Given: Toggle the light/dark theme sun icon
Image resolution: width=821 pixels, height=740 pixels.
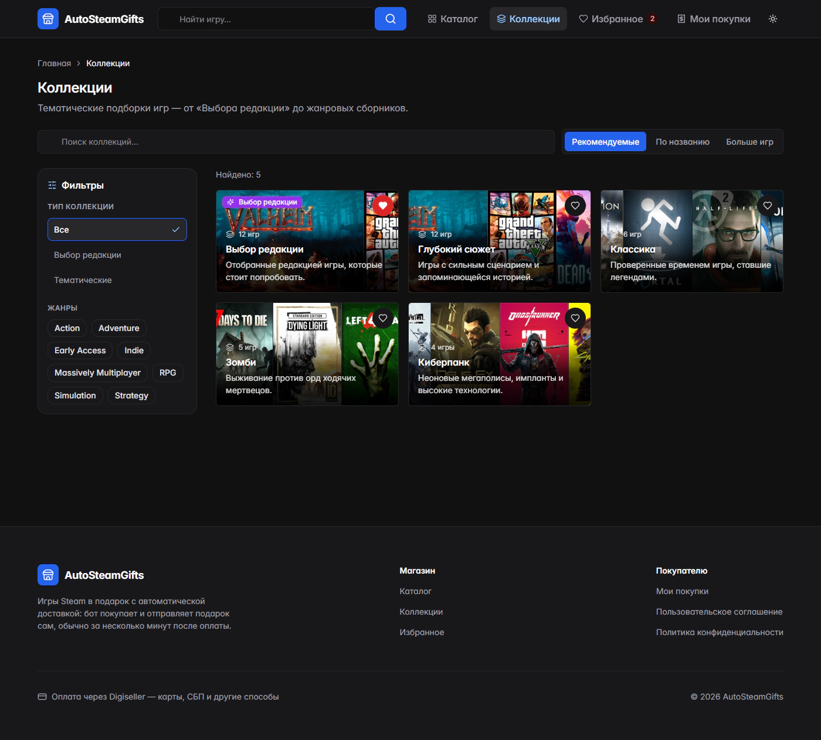Looking at the screenshot, I should 773,19.
